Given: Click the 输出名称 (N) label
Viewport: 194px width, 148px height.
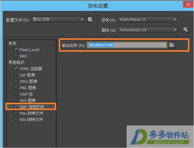Looking at the screenshot, I should coord(74,45).
